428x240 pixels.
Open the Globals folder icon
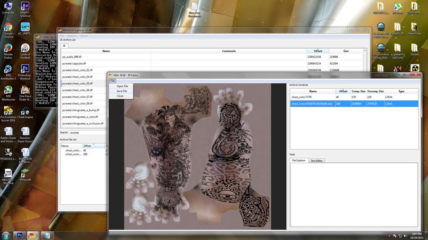(415, 50)
